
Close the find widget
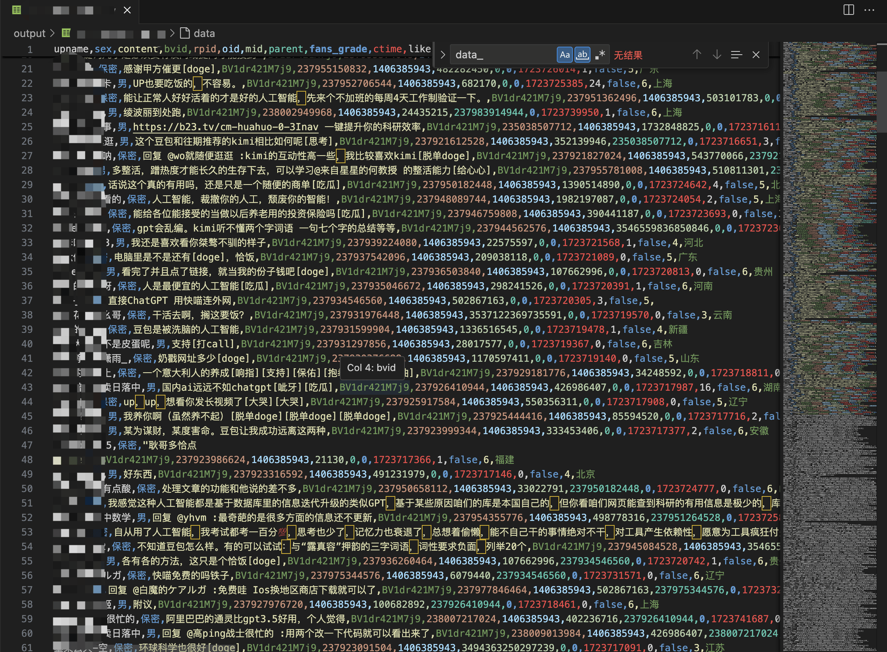click(756, 55)
